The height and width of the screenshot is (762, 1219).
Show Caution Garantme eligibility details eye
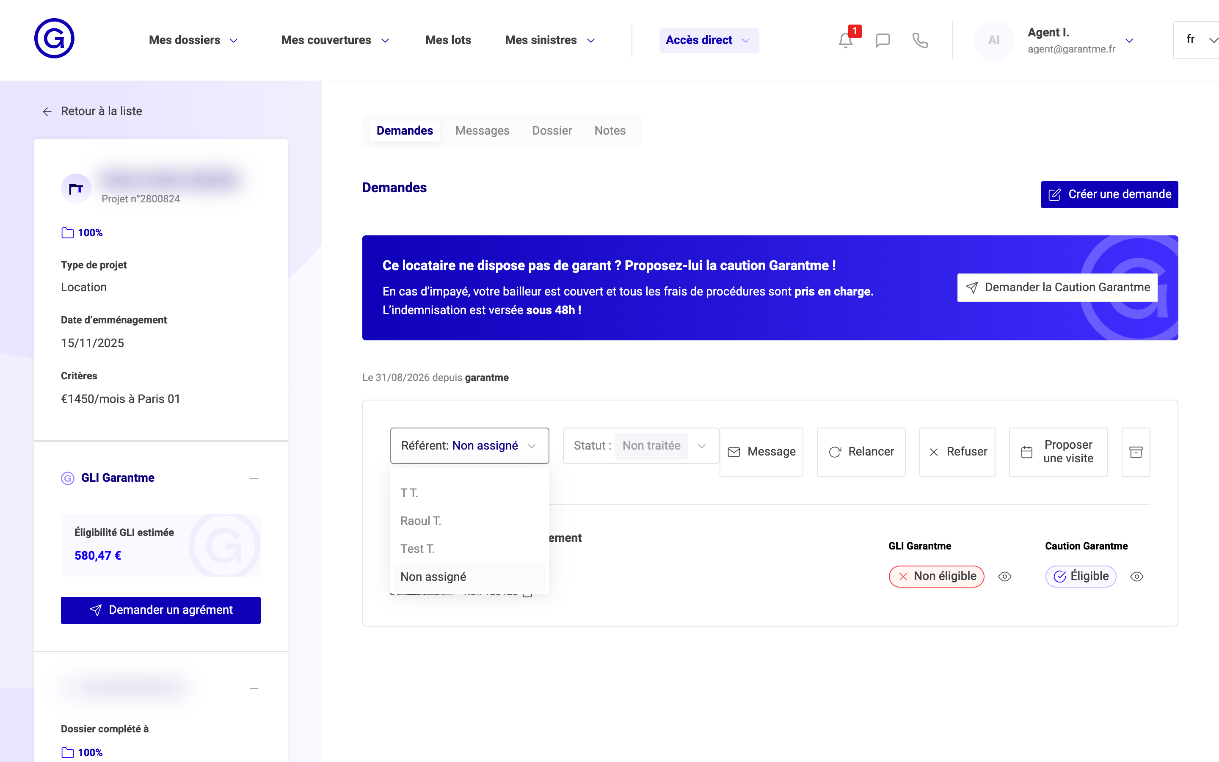click(x=1136, y=577)
